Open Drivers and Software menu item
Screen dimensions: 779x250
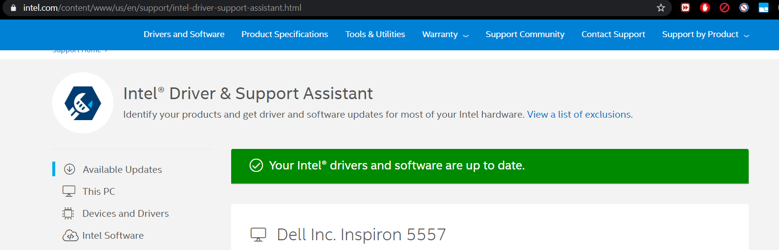184,35
